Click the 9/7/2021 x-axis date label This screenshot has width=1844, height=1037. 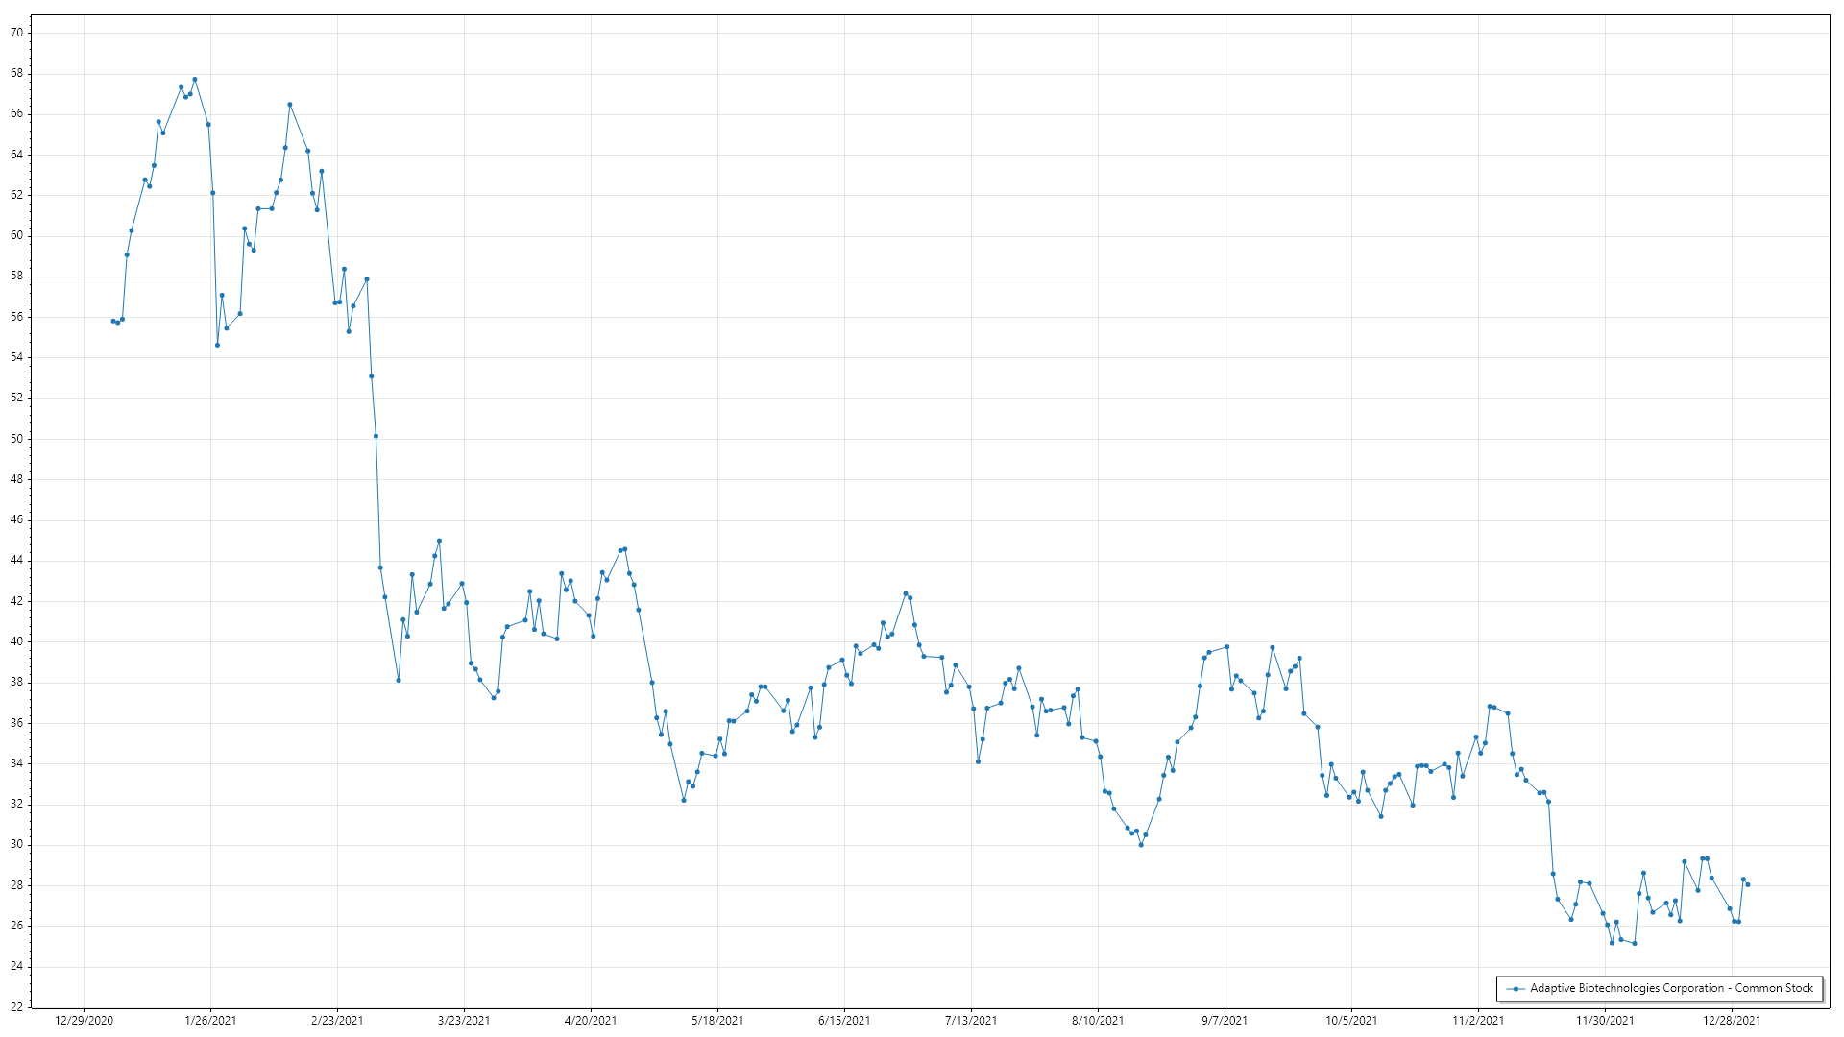point(1225,1020)
